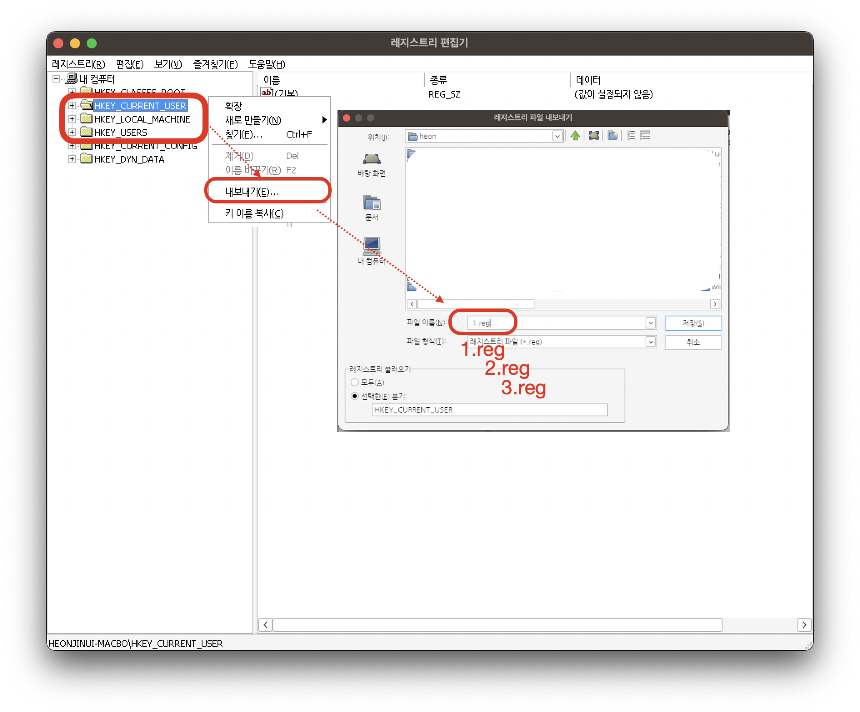Expand the HKEY_DYN_DATA tree node
860x712 pixels.
tap(72, 159)
